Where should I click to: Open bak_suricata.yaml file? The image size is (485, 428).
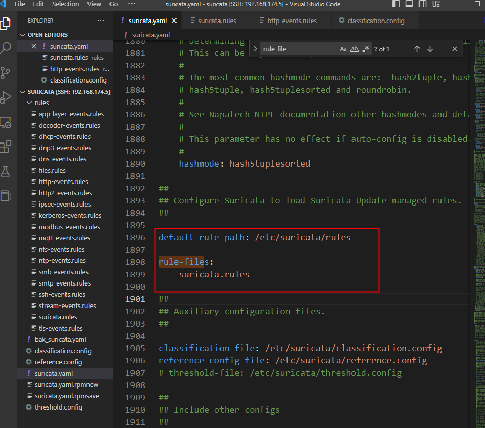pyautogui.click(x=65, y=340)
